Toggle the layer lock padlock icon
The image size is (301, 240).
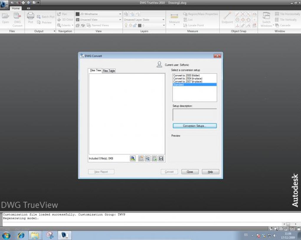click(x=135, y=25)
